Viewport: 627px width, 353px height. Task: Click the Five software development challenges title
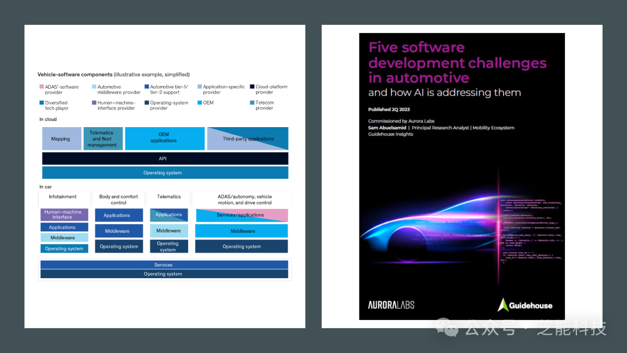click(x=457, y=62)
